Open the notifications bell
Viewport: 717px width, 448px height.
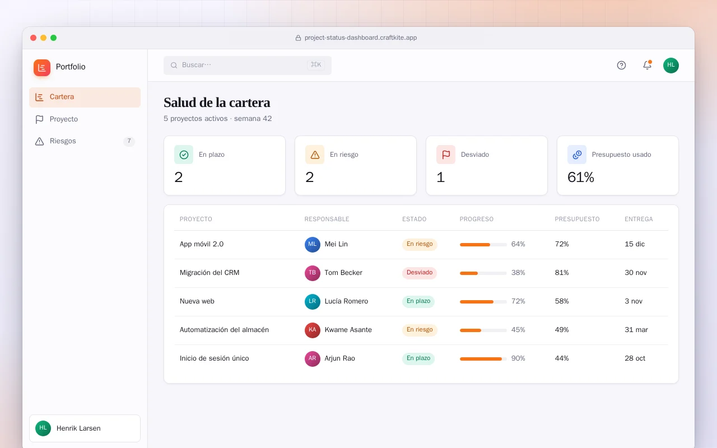647,65
